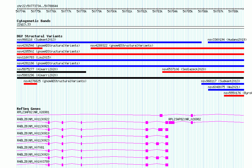This screenshot has height=168, width=252.
Task: Open the RABL2B|NM_007081 transcript label
Action: (x=31, y=147)
